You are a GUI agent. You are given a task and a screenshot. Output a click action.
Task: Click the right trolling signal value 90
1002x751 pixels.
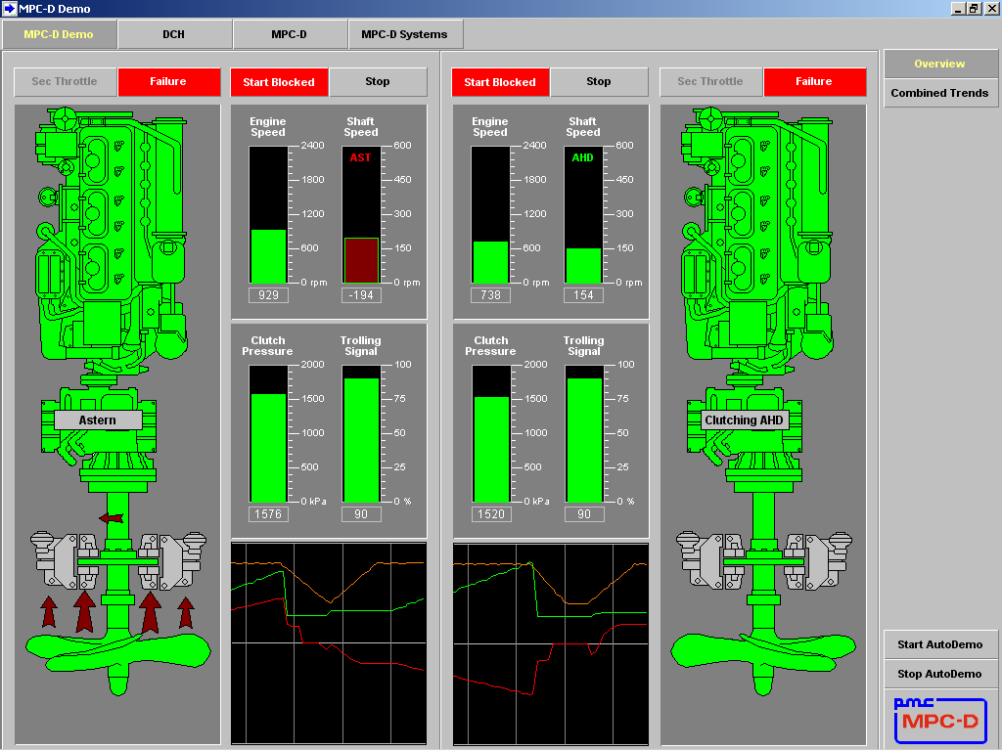pos(584,514)
